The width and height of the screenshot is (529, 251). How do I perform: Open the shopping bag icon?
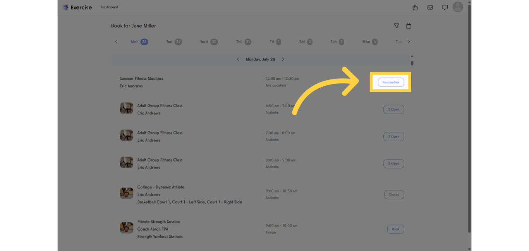pyautogui.click(x=415, y=7)
